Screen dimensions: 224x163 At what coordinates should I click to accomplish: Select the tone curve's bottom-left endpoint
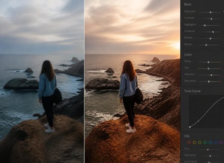190,127
